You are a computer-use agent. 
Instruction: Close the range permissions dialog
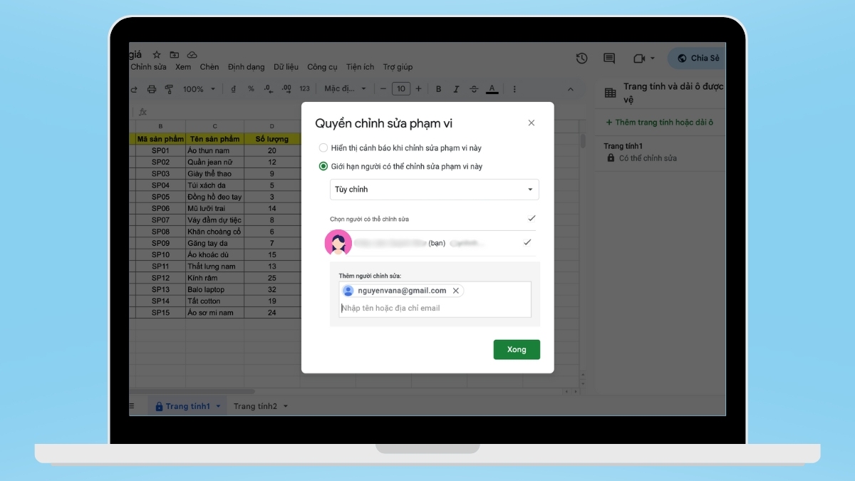pos(531,123)
